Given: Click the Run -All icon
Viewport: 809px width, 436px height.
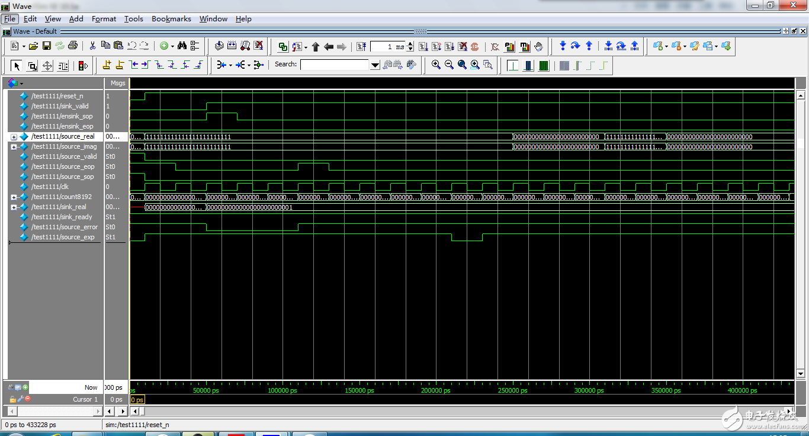Looking at the screenshot, I should pyautogui.click(x=450, y=46).
